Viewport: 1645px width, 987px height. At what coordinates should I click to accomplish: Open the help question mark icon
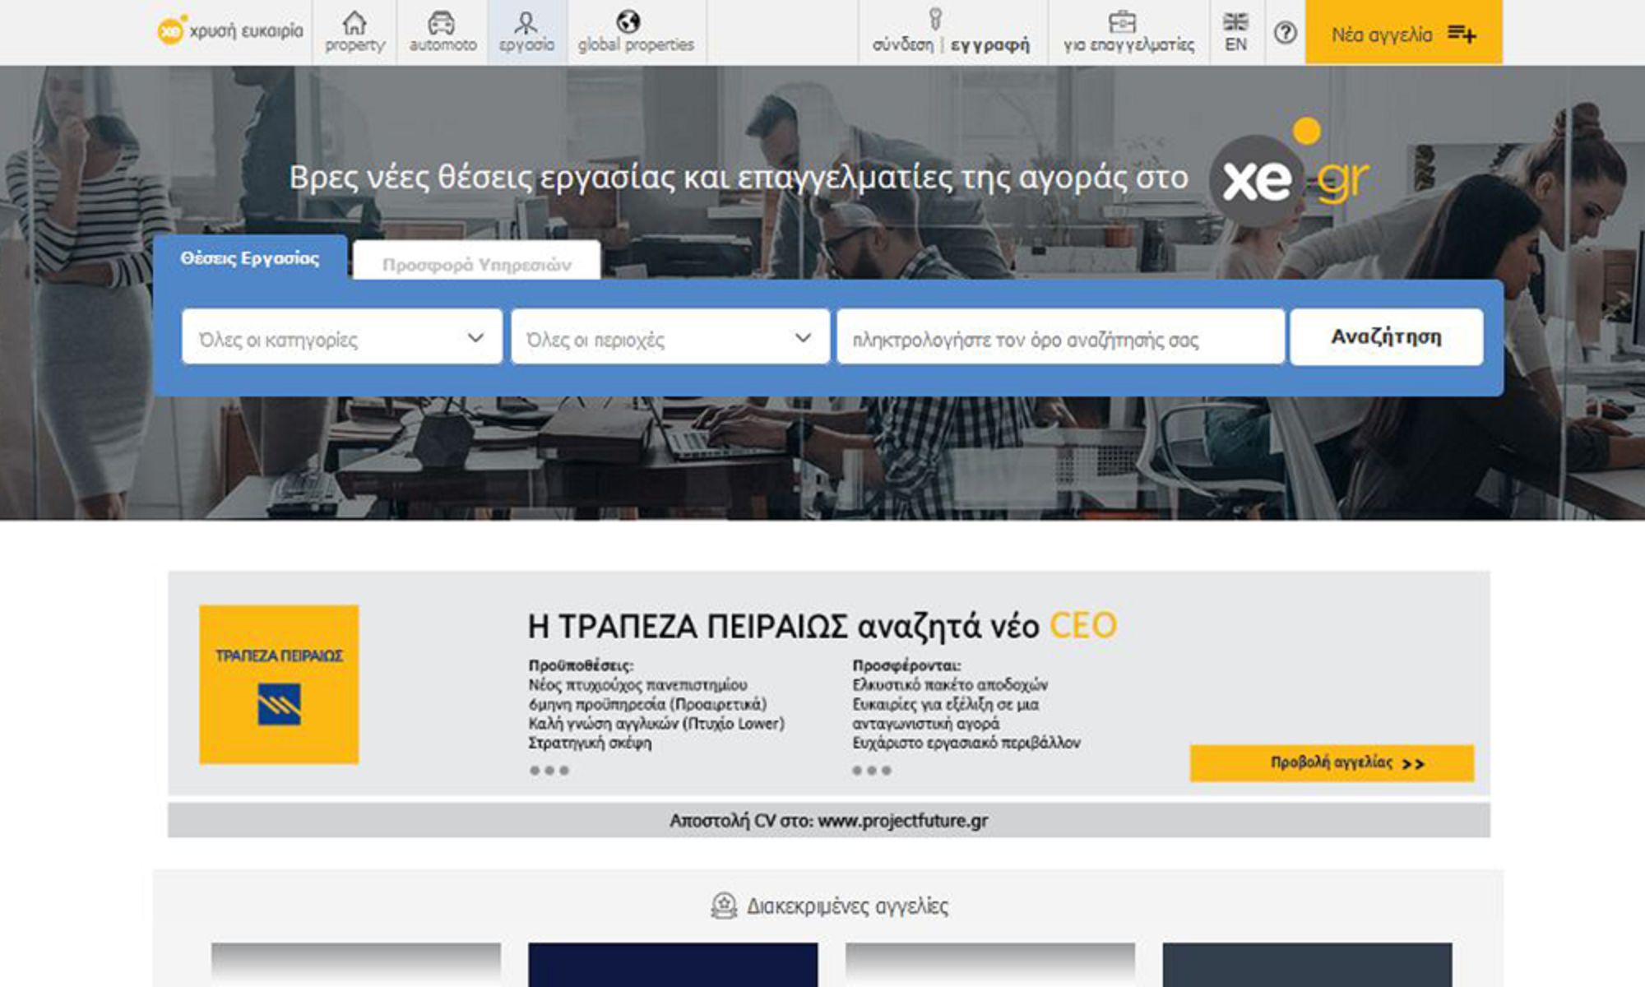pos(1286,33)
